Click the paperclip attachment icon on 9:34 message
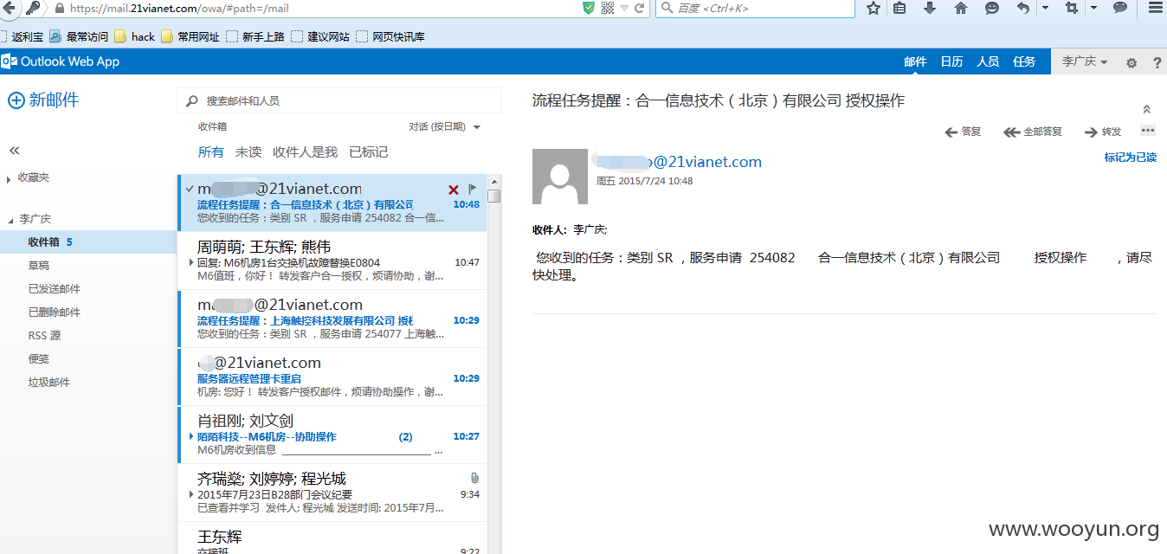Image resolution: width=1167 pixels, height=554 pixels. pos(474,479)
